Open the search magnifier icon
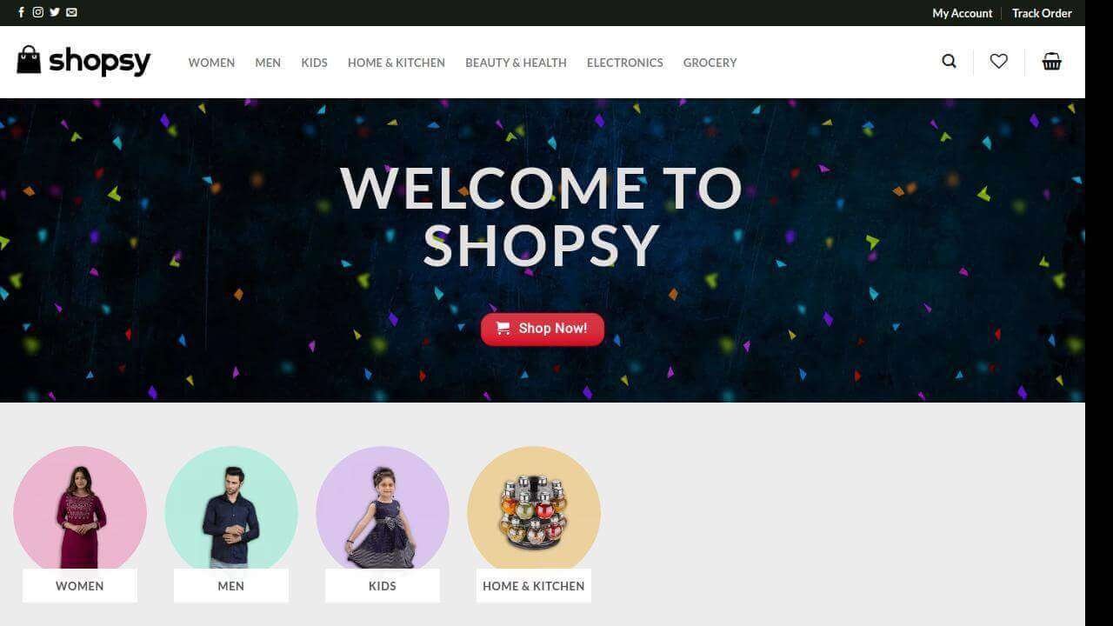 pyautogui.click(x=949, y=61)
